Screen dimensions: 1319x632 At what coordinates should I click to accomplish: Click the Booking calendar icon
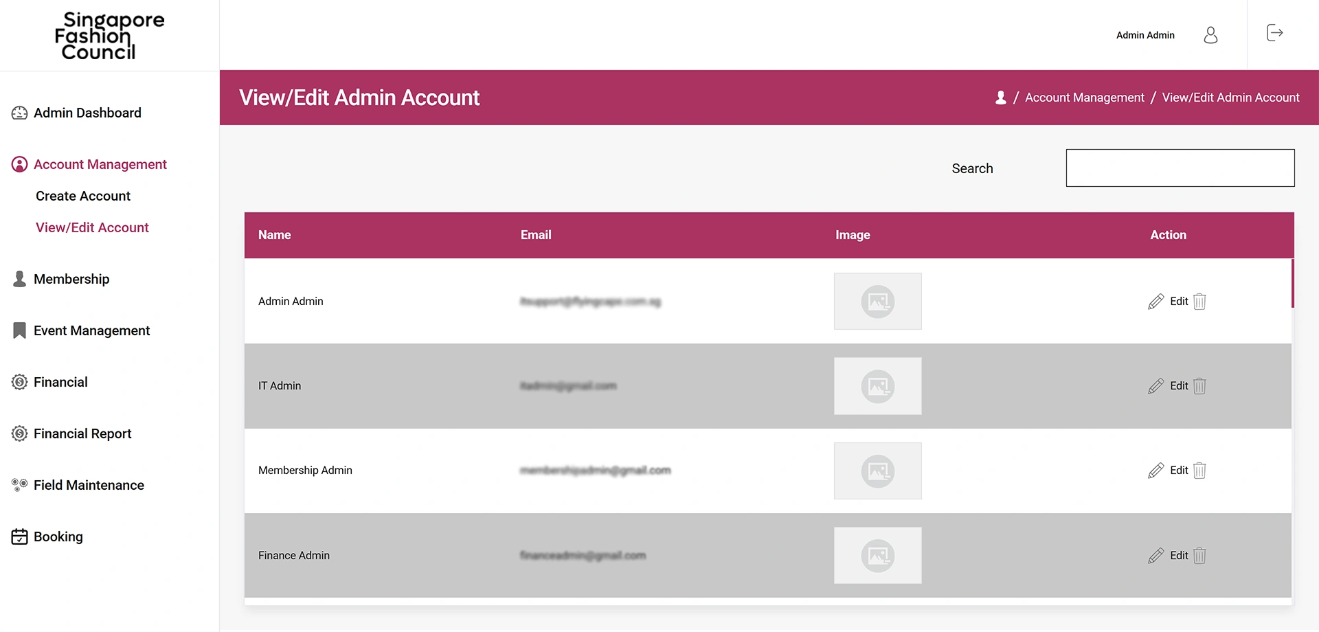[19, 537]
